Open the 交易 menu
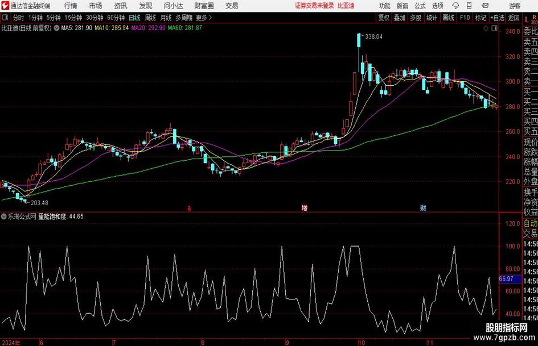This screenshot has height=346, width=538. click(232, 6)
